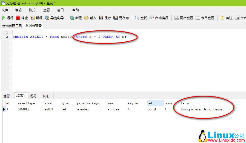The height and width of the screenshot is (143, 246).
Task: Click the Save (保存) button label
Action: click(x=108, y=18)
